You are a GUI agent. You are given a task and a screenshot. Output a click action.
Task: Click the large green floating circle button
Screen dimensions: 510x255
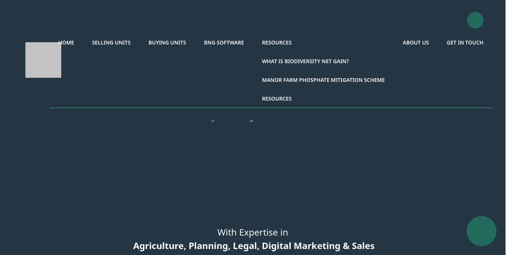tap(481, 231)
